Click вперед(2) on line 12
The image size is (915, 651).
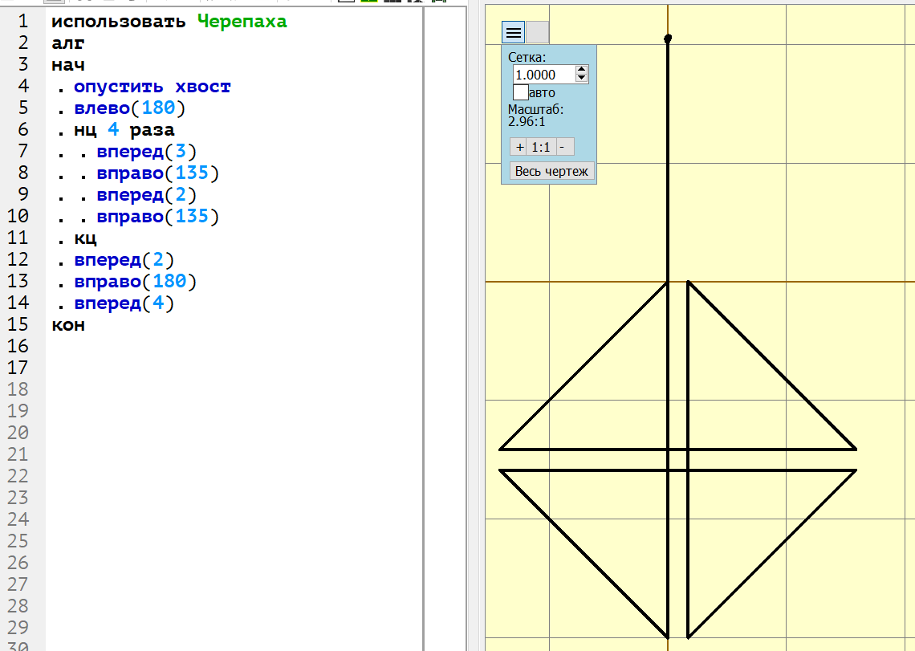[124, 260]
